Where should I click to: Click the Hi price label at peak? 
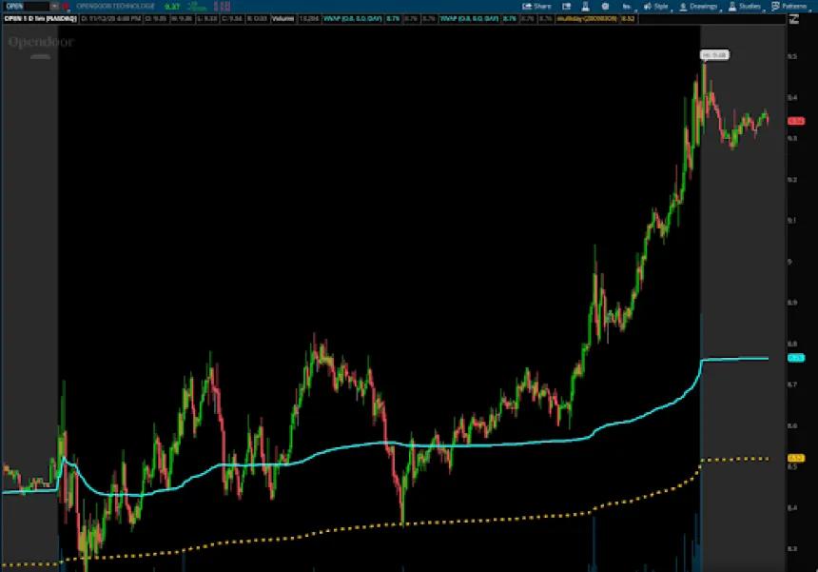[714, 55]
